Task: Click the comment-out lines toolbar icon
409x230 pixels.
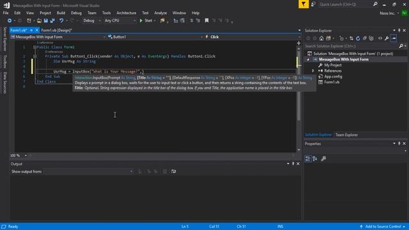Action: 191,20
